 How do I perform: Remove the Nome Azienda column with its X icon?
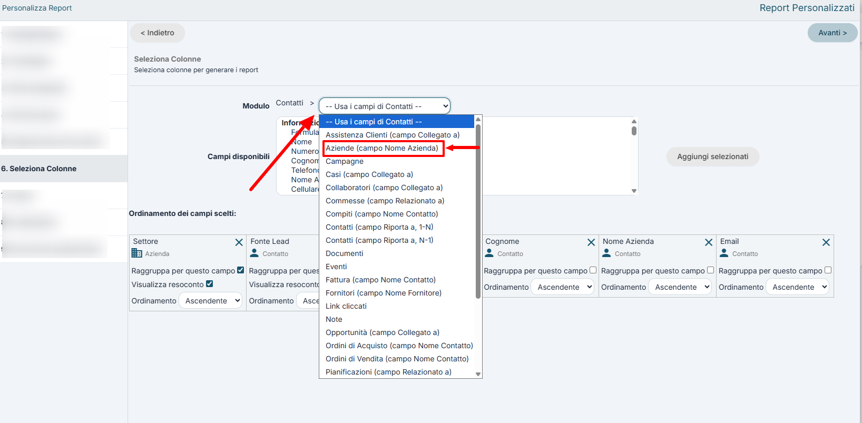709,242
